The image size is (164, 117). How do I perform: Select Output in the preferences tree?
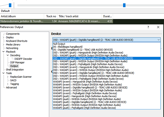[14, 66]
